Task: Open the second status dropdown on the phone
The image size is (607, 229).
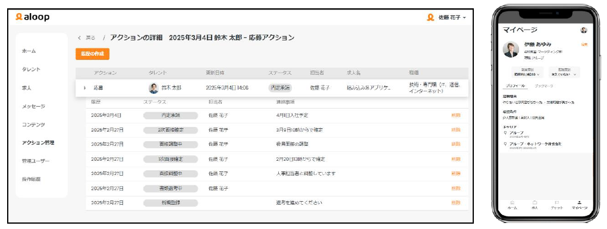Action: (564, 72)
